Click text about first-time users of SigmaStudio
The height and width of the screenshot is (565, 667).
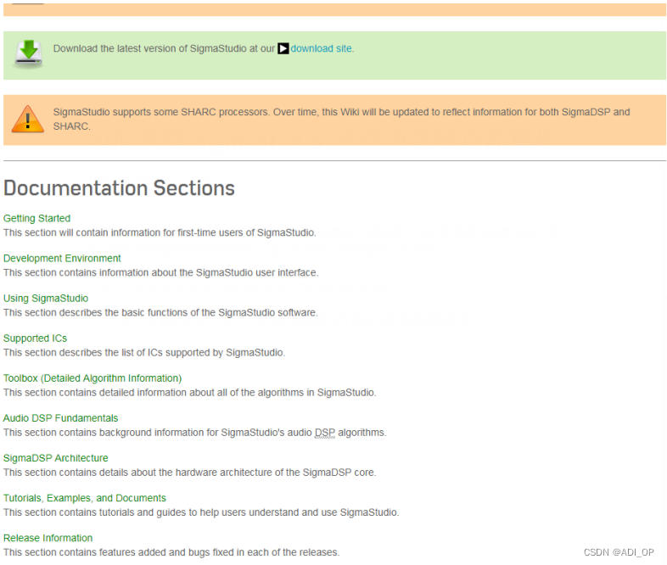click(160, 232)
